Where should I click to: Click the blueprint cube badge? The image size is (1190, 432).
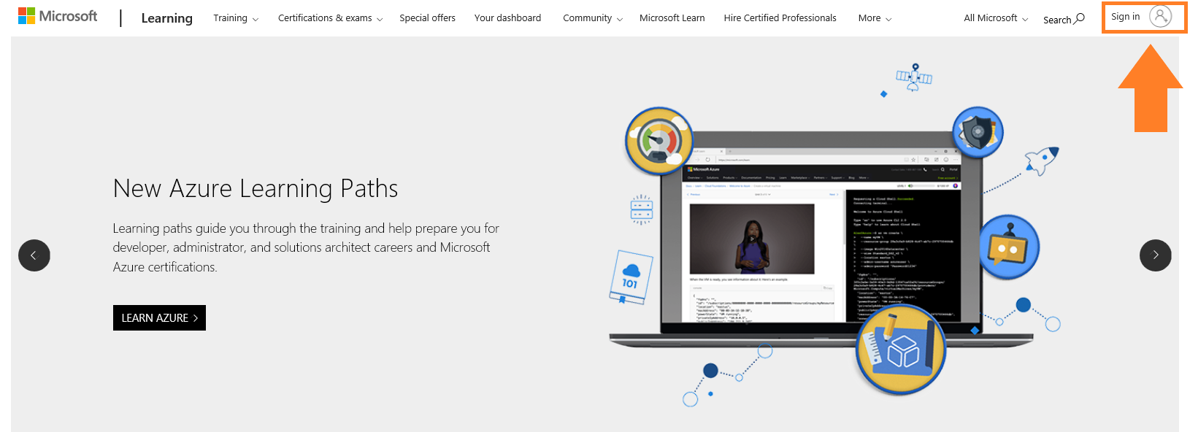[x=901, y=350]
